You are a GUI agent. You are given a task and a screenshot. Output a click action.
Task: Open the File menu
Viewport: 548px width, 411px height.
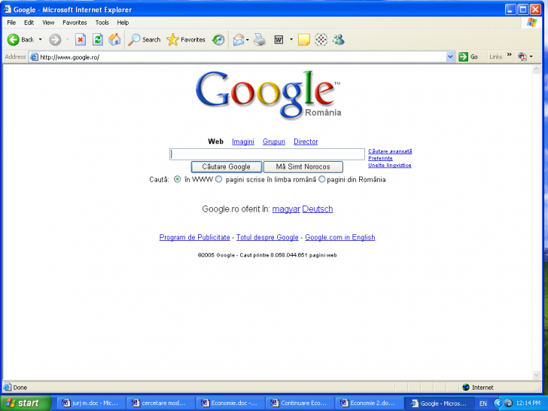[x=11, y=23]
